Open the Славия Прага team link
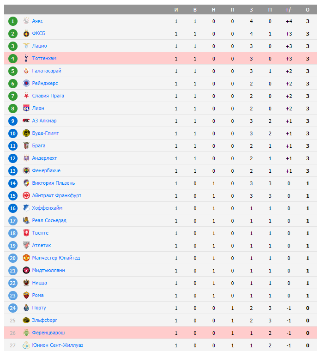 pyautogui.click(x=48, y=96)
